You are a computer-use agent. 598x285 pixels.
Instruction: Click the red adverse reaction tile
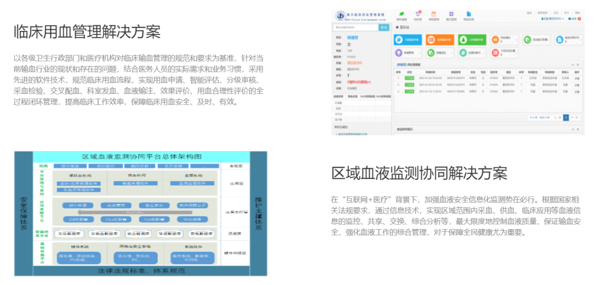pos(504,53)
